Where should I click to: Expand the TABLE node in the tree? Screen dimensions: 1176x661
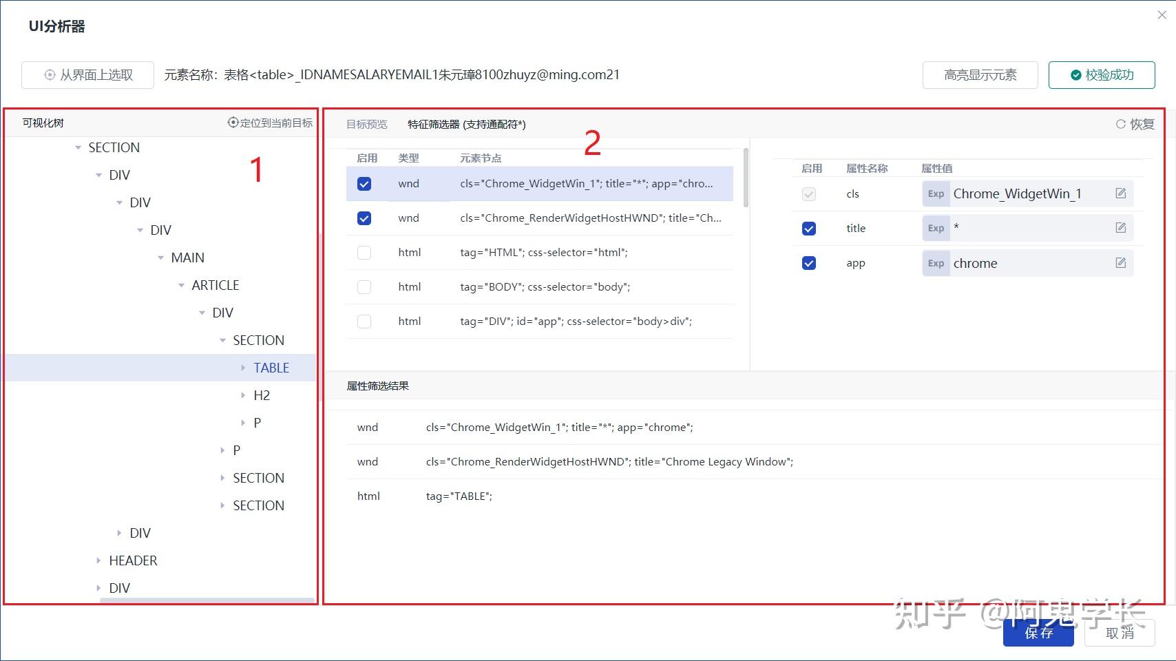tap(244, 368)
